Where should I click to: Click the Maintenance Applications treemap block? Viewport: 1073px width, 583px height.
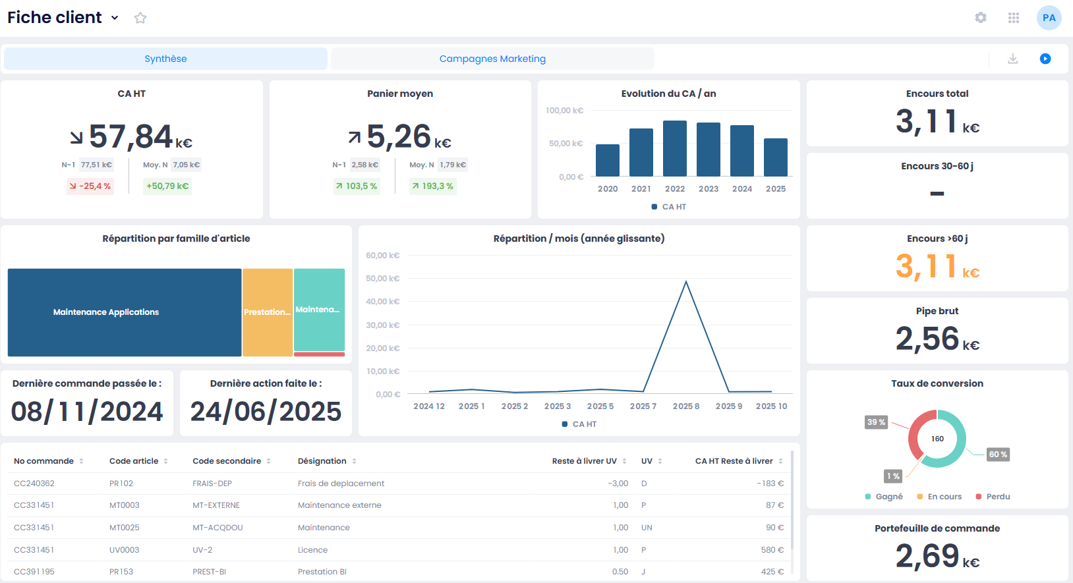pos(125,312)
